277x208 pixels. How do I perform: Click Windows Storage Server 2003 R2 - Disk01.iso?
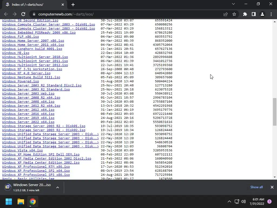click(44, 126)
